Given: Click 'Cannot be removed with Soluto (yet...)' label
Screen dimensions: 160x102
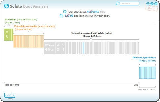Looking at the screenshot, I should click(91, 33).
